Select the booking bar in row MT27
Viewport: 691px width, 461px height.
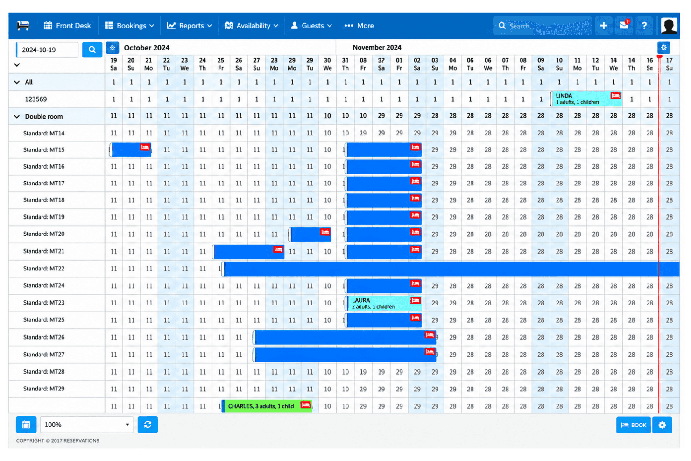pyautogui.click(x=345, y=355)
